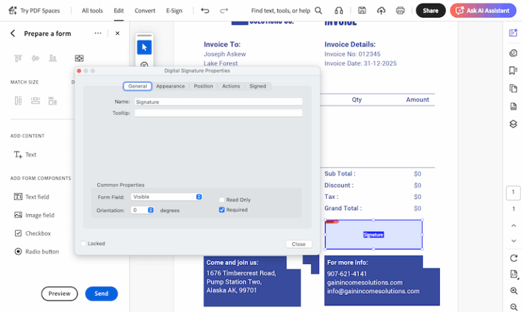Viewport: 522px width, 312px height.
Task: Enable the Read Only checkbox
Action: pos(222,200)
